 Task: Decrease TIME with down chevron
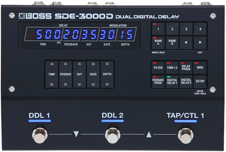tap(52, 84)
